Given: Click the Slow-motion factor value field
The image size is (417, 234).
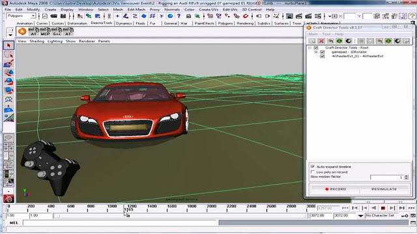Looking at the screenshot, I should click(x=387, y=177).
